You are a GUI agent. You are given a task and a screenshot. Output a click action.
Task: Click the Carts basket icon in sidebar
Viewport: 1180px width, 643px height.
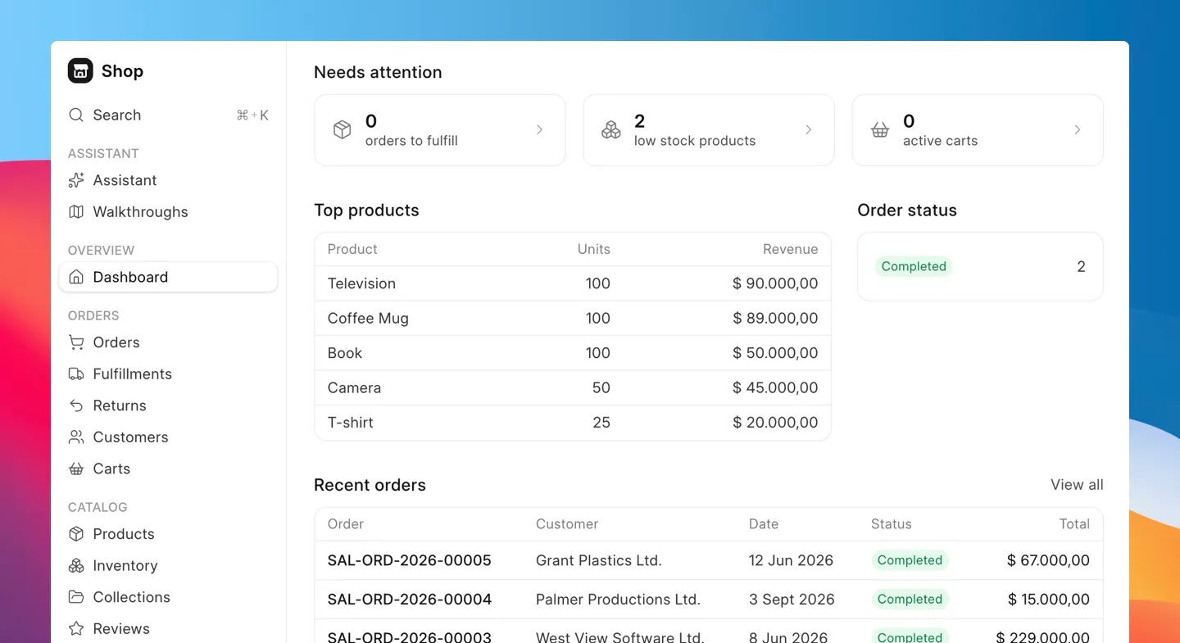pos(76,469)
